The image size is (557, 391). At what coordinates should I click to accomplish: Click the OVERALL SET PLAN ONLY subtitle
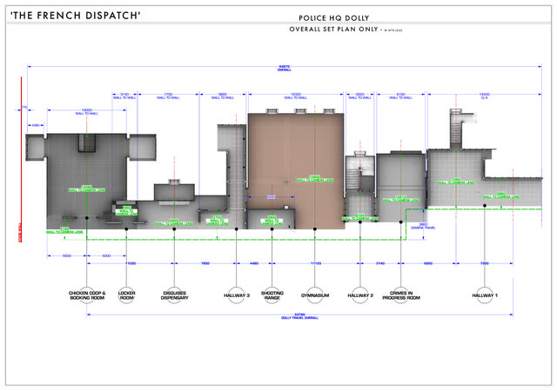point(333,29)
